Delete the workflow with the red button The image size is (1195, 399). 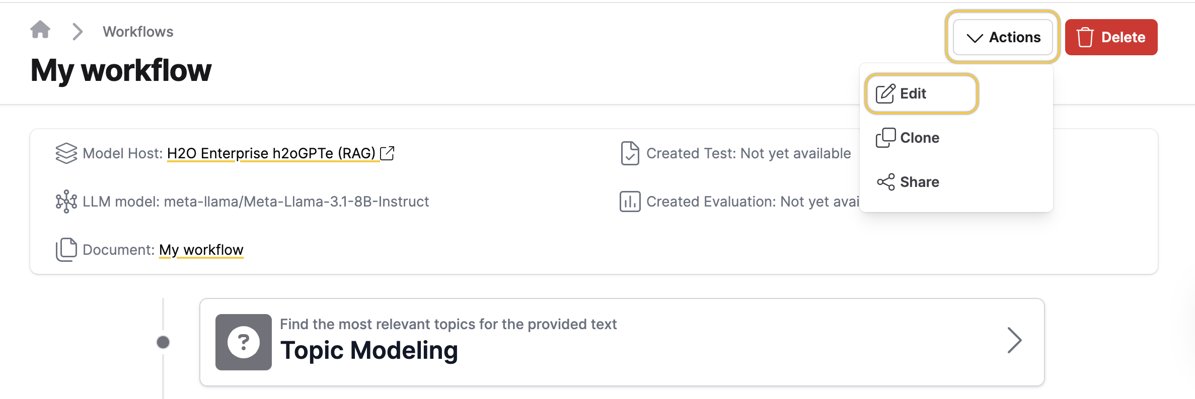[1111, 37]
